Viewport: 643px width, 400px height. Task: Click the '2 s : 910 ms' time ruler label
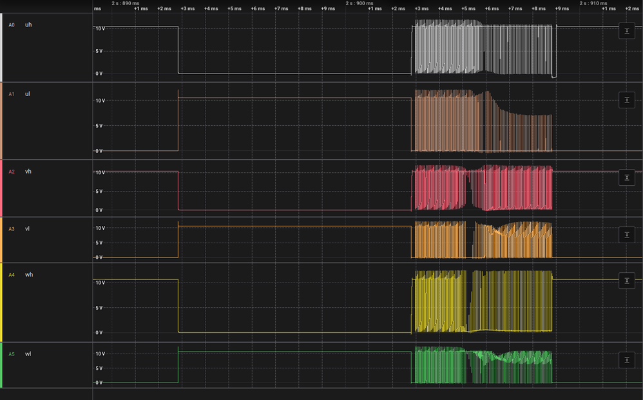pos(593,3)
